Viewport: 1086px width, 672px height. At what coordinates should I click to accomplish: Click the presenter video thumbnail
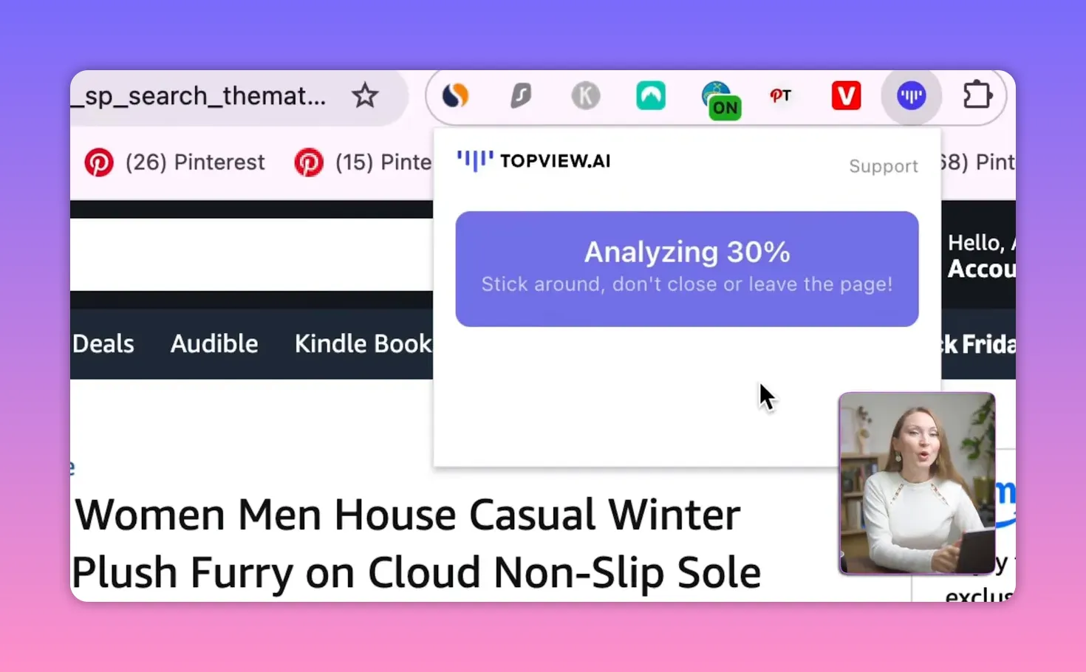(917, 482)
